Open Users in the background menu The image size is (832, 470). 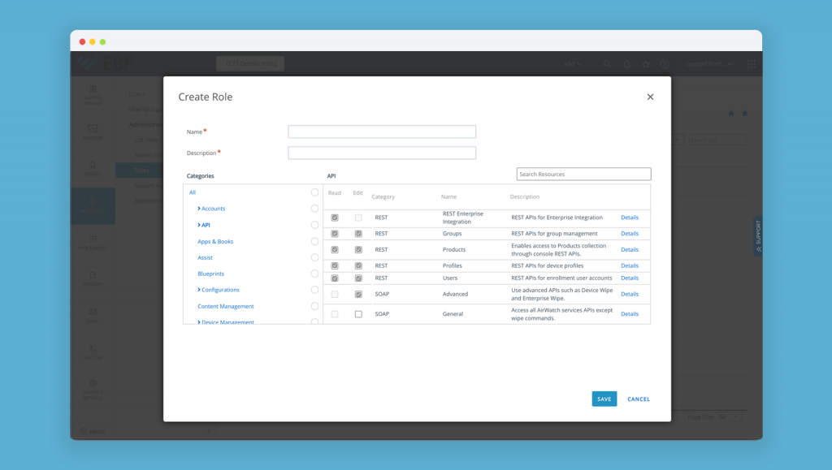[x=136, y=94]
